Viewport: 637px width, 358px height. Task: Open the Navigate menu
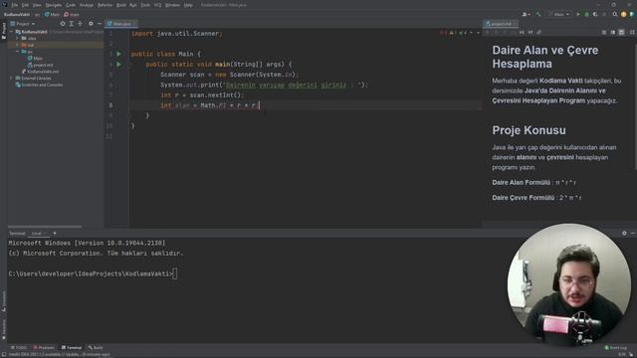click(x=53, y=5)
